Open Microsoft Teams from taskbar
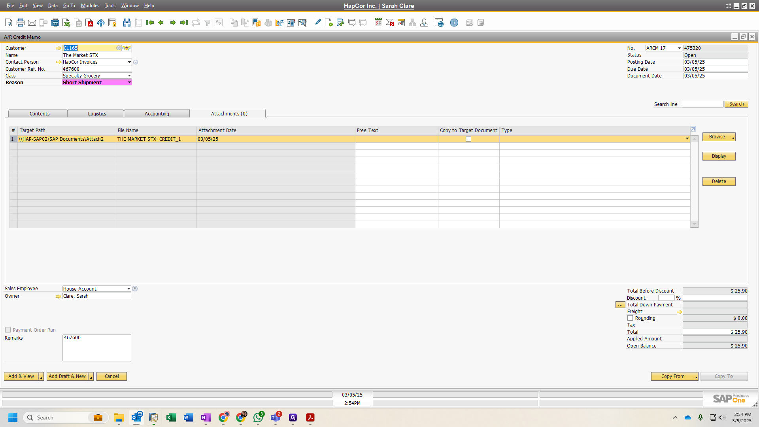The width and height of the screenshot is (759, 427). pyautogui.click(x=276, y=418)
